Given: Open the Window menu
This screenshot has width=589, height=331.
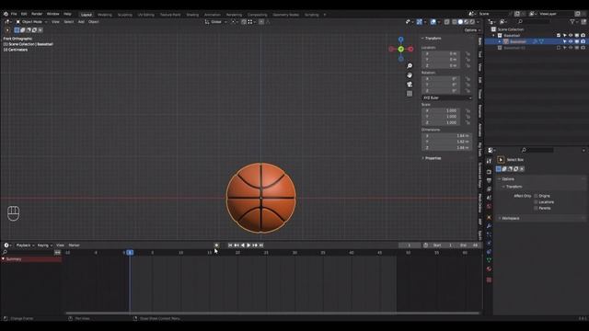Looking at the screenshot, I should [x=53, y=14].
